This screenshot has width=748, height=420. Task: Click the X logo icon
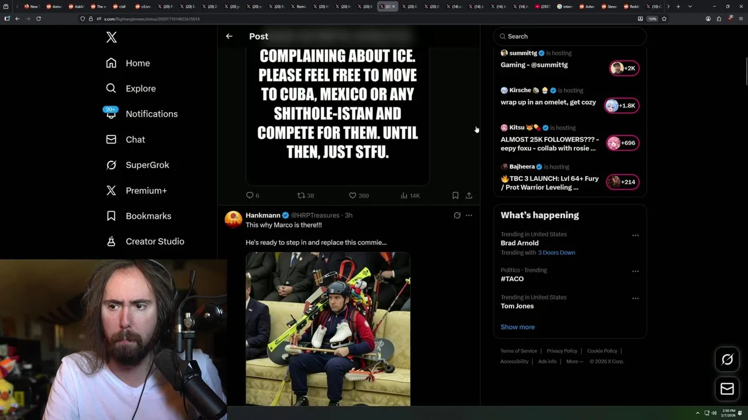(x=112, y=37)
